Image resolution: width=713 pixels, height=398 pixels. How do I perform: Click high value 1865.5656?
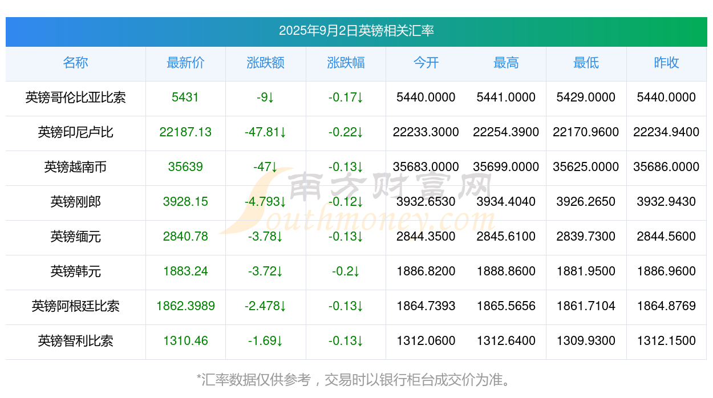[506, 306]
